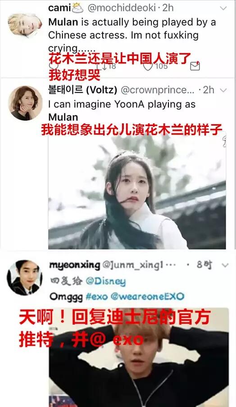Open myeonxing profile picture
The width and height of the screenshot is (236, 407).
point(25,278)
